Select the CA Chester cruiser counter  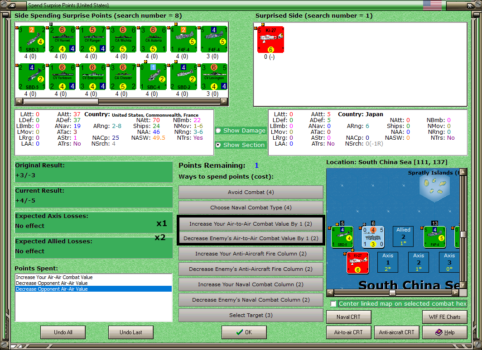click(x=123, y=77)
